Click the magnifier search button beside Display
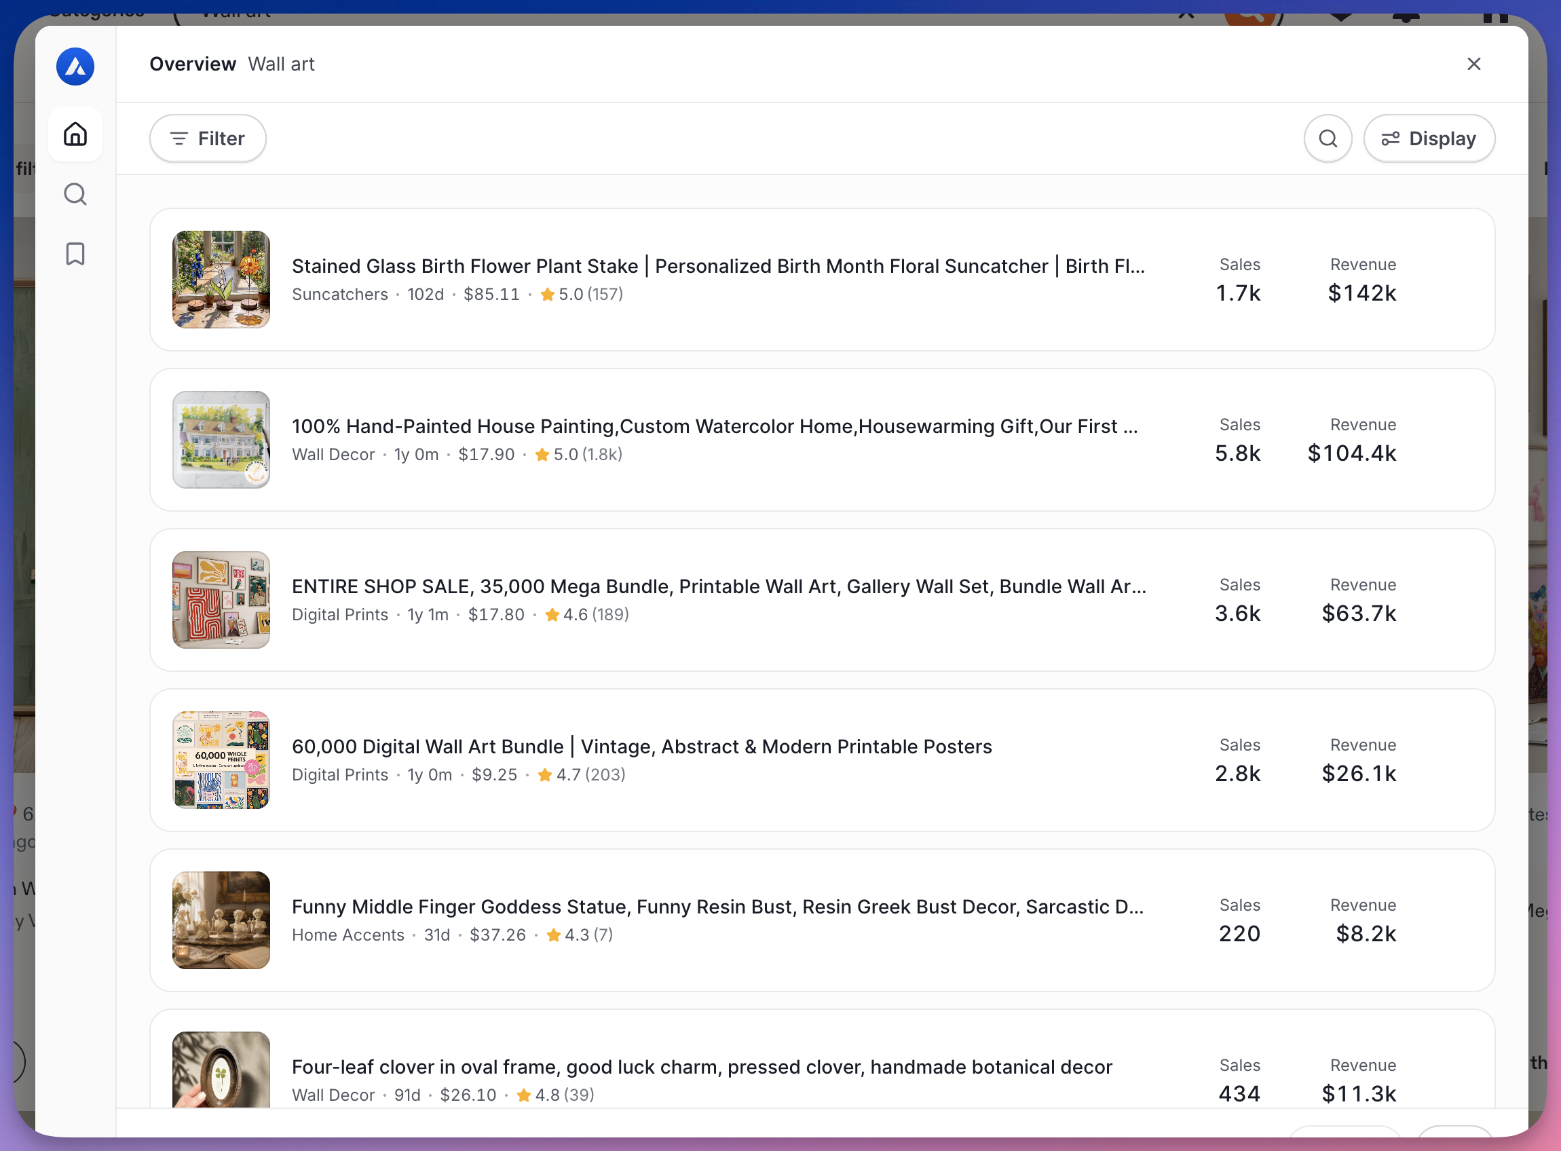 point(1328,138)
